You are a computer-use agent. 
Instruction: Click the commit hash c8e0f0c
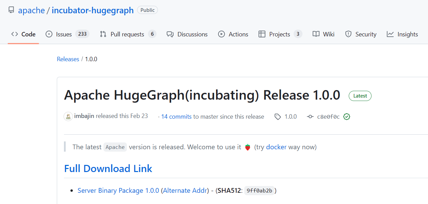pos(329,116)
